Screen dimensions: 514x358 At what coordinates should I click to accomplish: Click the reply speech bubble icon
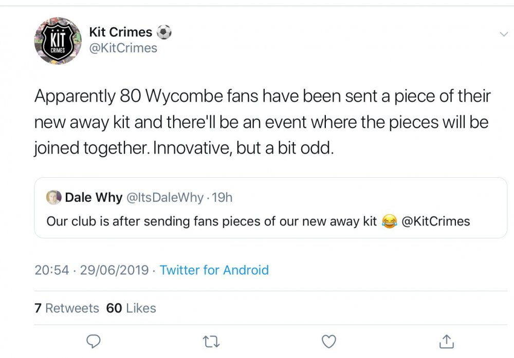[x=94, y=341]
